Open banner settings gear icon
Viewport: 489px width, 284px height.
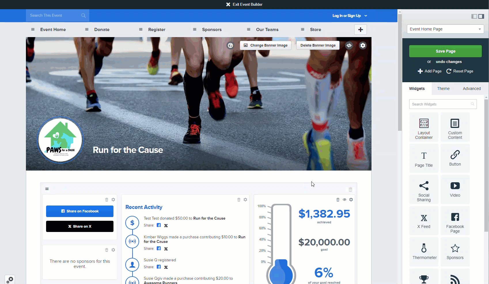coord(363,45)
